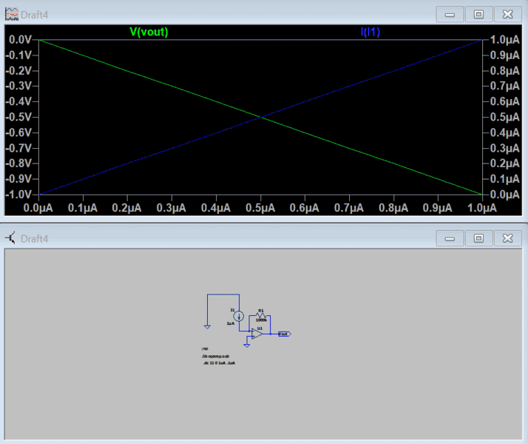Click the ;op comment text

tap(204, 348)
